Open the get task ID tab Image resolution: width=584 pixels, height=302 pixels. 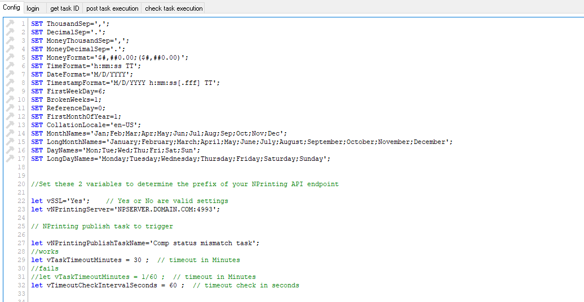point(64,8)
